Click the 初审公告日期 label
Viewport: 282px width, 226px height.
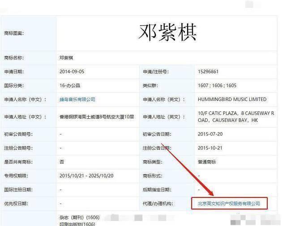157,134
